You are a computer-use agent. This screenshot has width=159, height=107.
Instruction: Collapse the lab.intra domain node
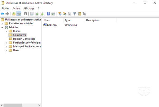coord(2,27)
